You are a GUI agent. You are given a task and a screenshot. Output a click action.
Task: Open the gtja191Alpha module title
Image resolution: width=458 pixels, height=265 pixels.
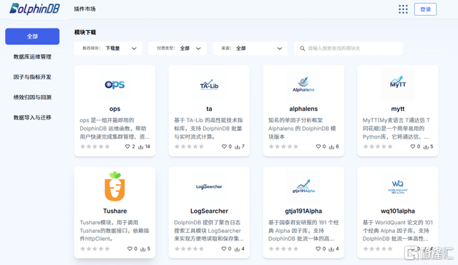pos(303,211)
